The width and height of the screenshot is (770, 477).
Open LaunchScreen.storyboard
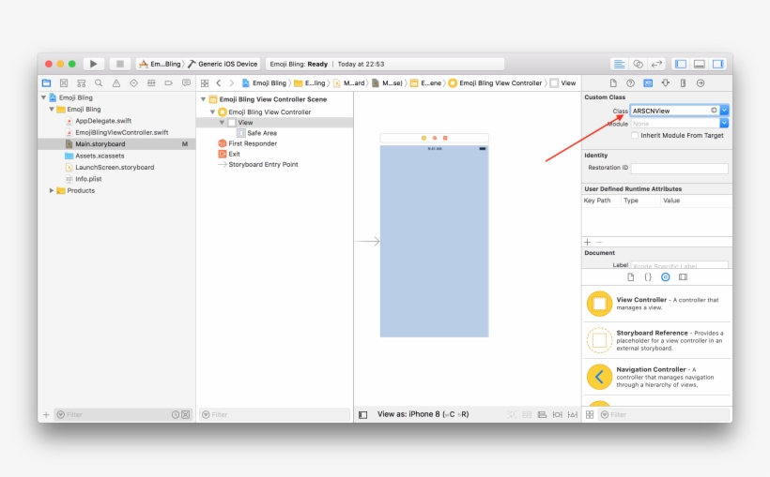110,167
